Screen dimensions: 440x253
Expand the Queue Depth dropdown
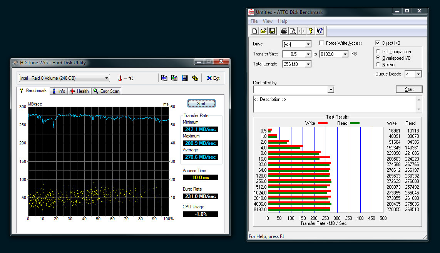tap(418, 74)
